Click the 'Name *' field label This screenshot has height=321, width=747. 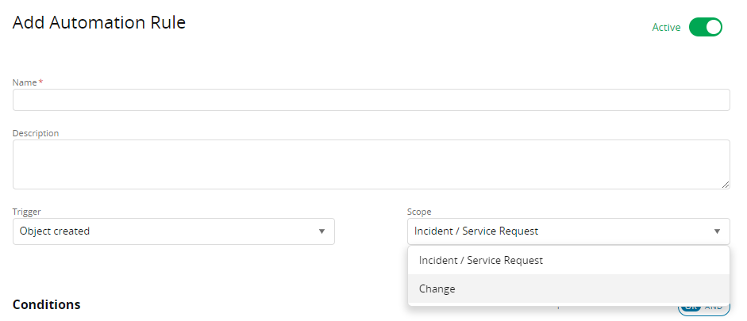(x=25, y=82)
